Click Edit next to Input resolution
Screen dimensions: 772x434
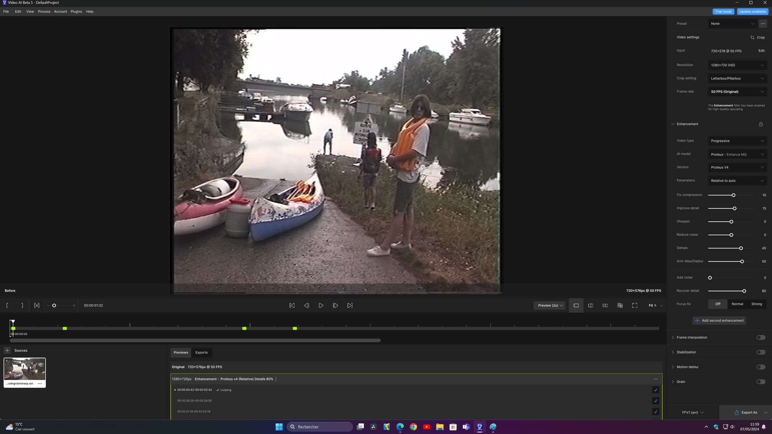(x=761, y=51)
